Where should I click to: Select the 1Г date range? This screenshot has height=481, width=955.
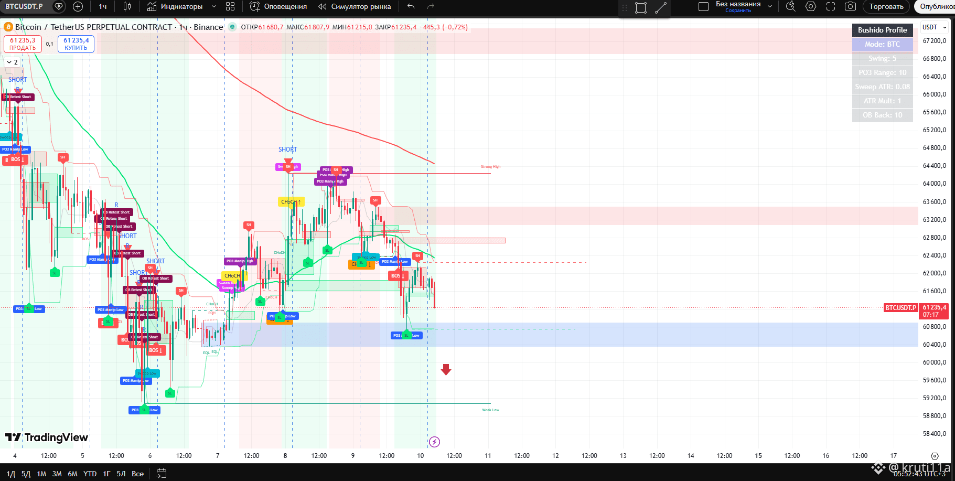[x=106, y=474]
